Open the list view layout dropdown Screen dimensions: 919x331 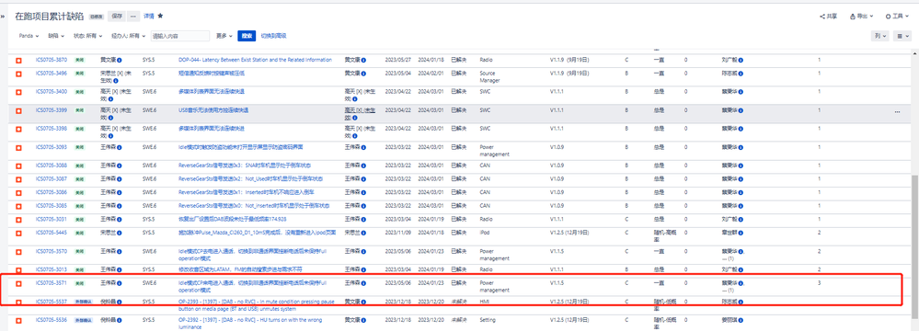click(x=902, y=36)
